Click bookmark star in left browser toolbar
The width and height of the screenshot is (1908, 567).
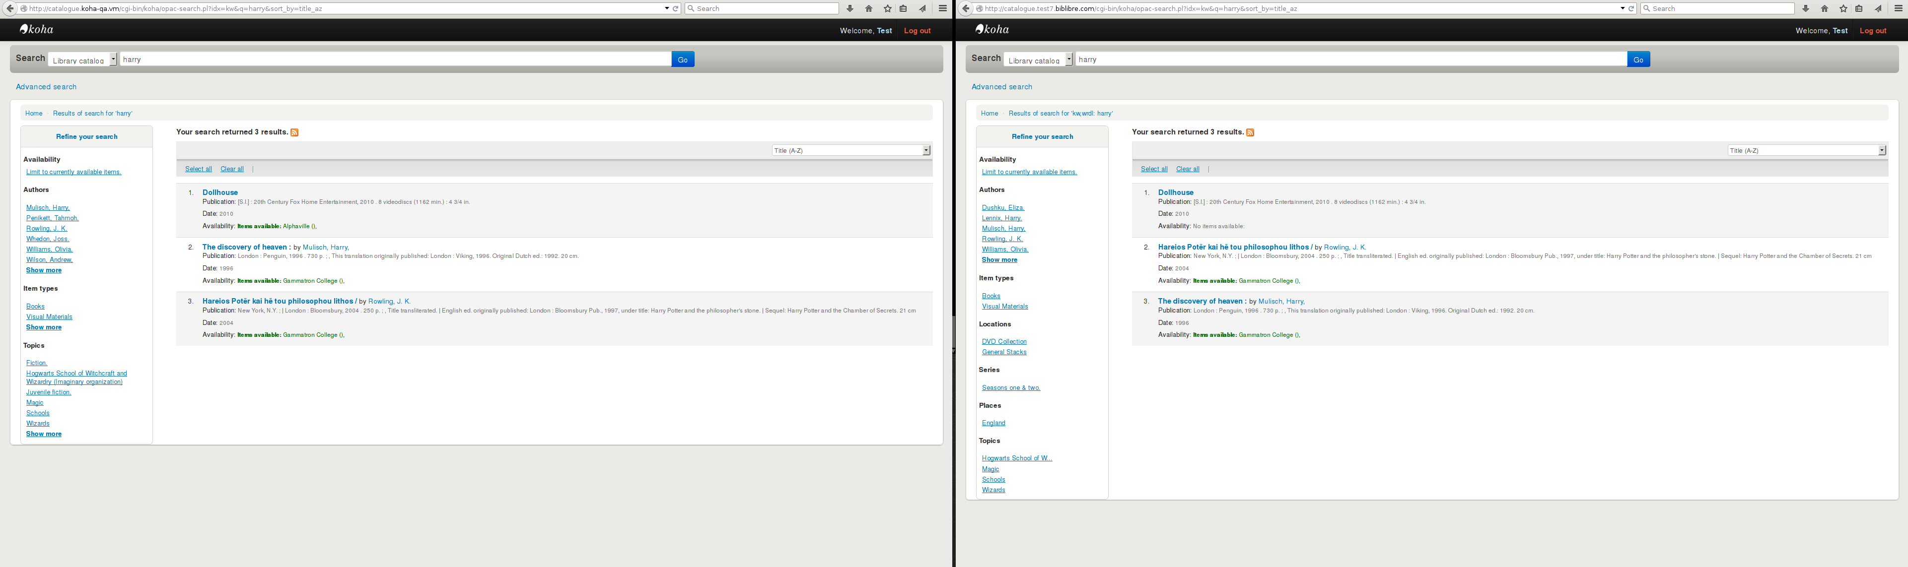[887, 9]
